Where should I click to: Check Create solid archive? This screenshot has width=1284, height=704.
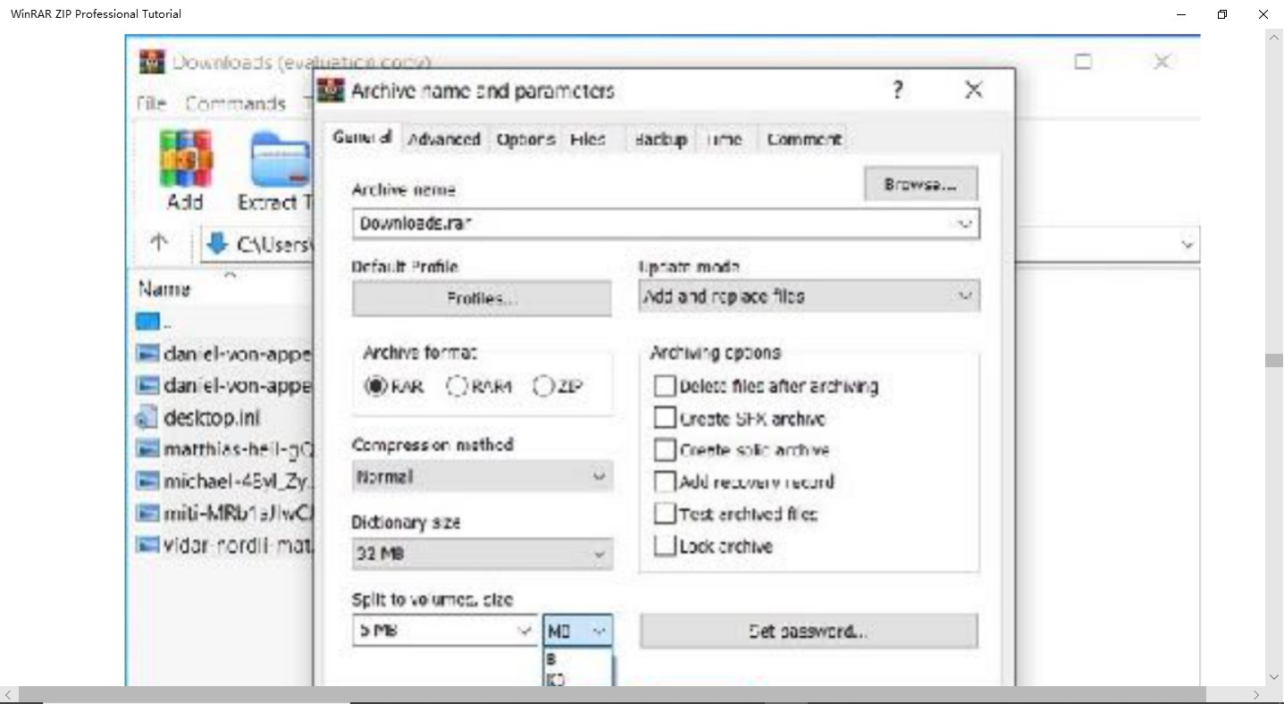[665, 449]
